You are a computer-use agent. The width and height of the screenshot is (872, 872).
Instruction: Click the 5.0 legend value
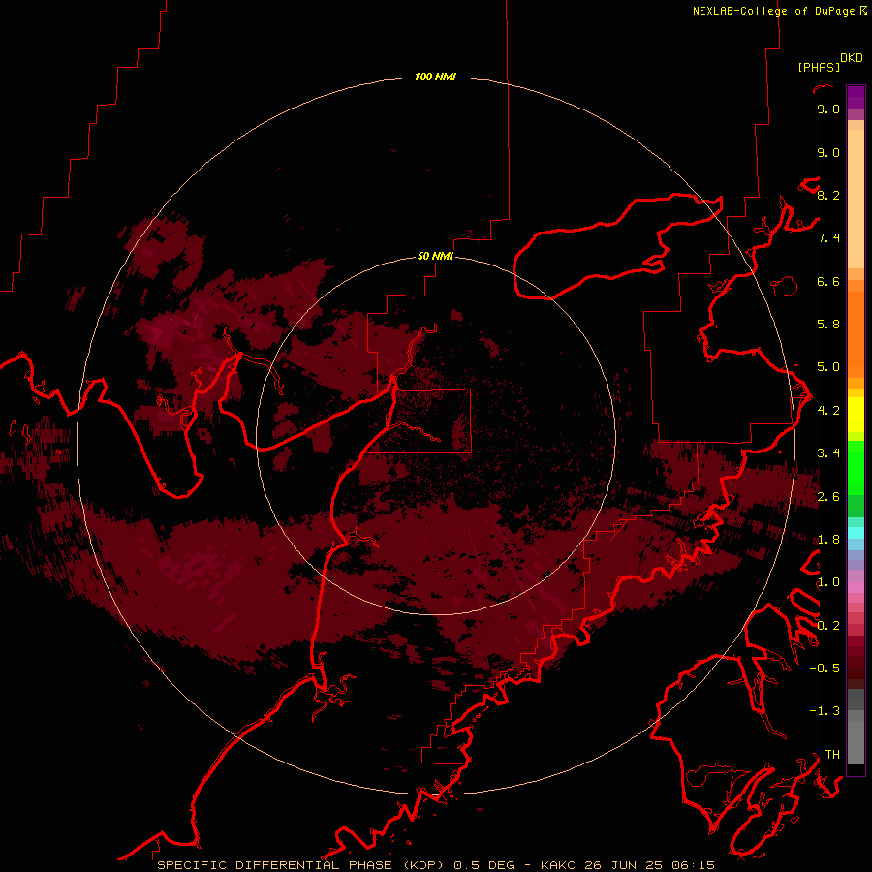coord(828,367)
